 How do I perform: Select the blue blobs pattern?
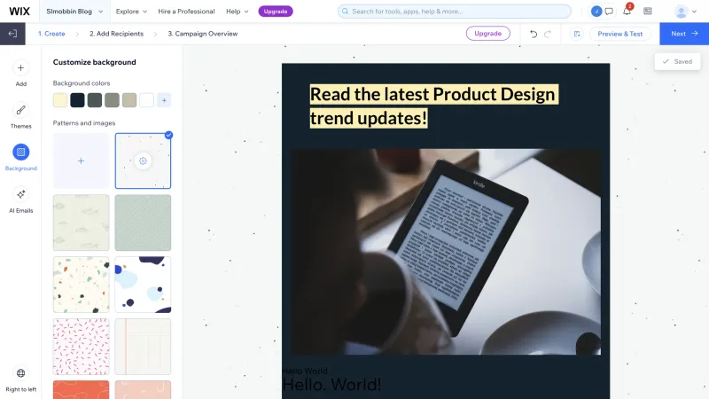(x=143, y=285)
